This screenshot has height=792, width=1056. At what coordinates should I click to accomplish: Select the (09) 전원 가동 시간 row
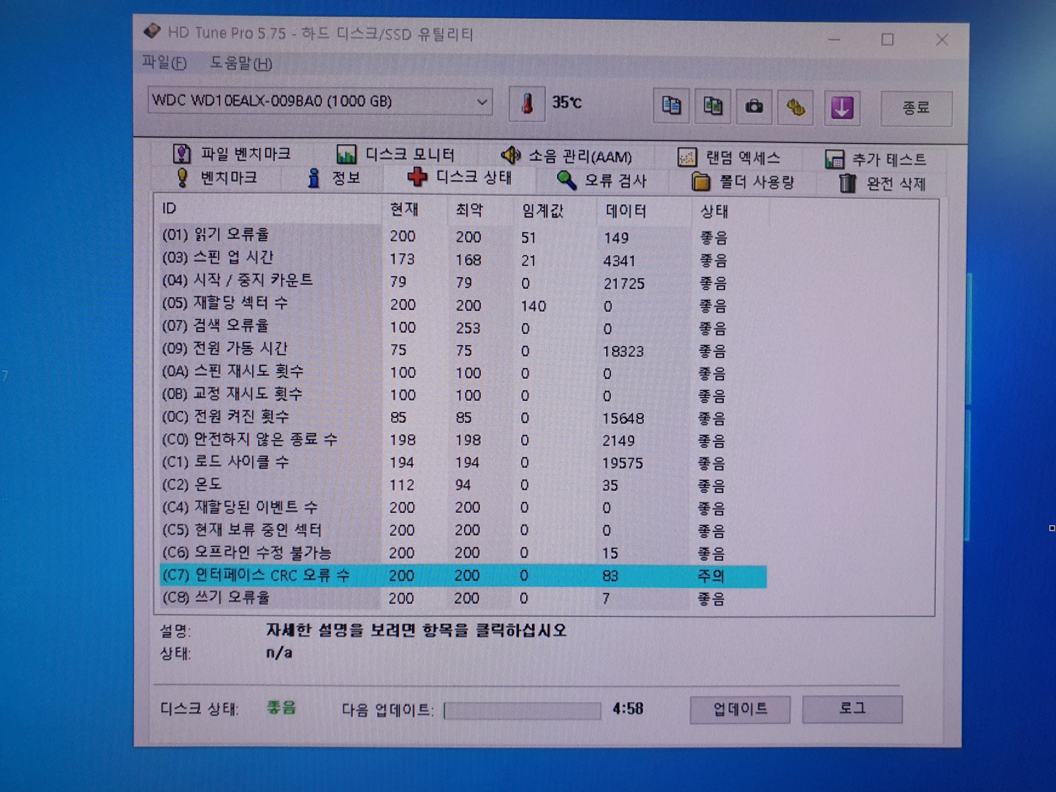pyautogui.click(x=464, y=350)
